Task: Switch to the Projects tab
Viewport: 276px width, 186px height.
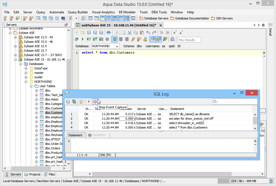Action: point(32,174)
